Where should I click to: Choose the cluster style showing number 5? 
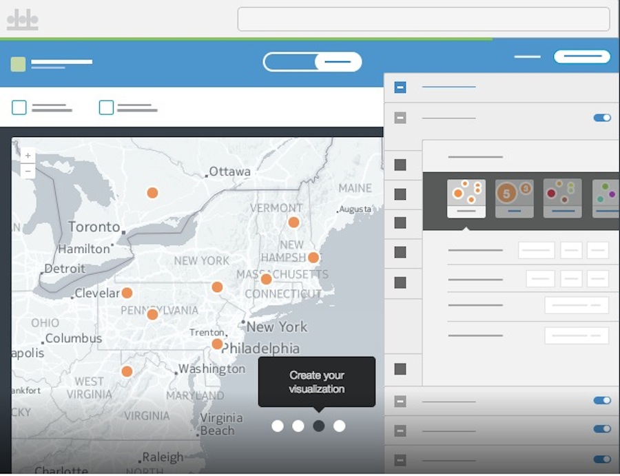514,198
